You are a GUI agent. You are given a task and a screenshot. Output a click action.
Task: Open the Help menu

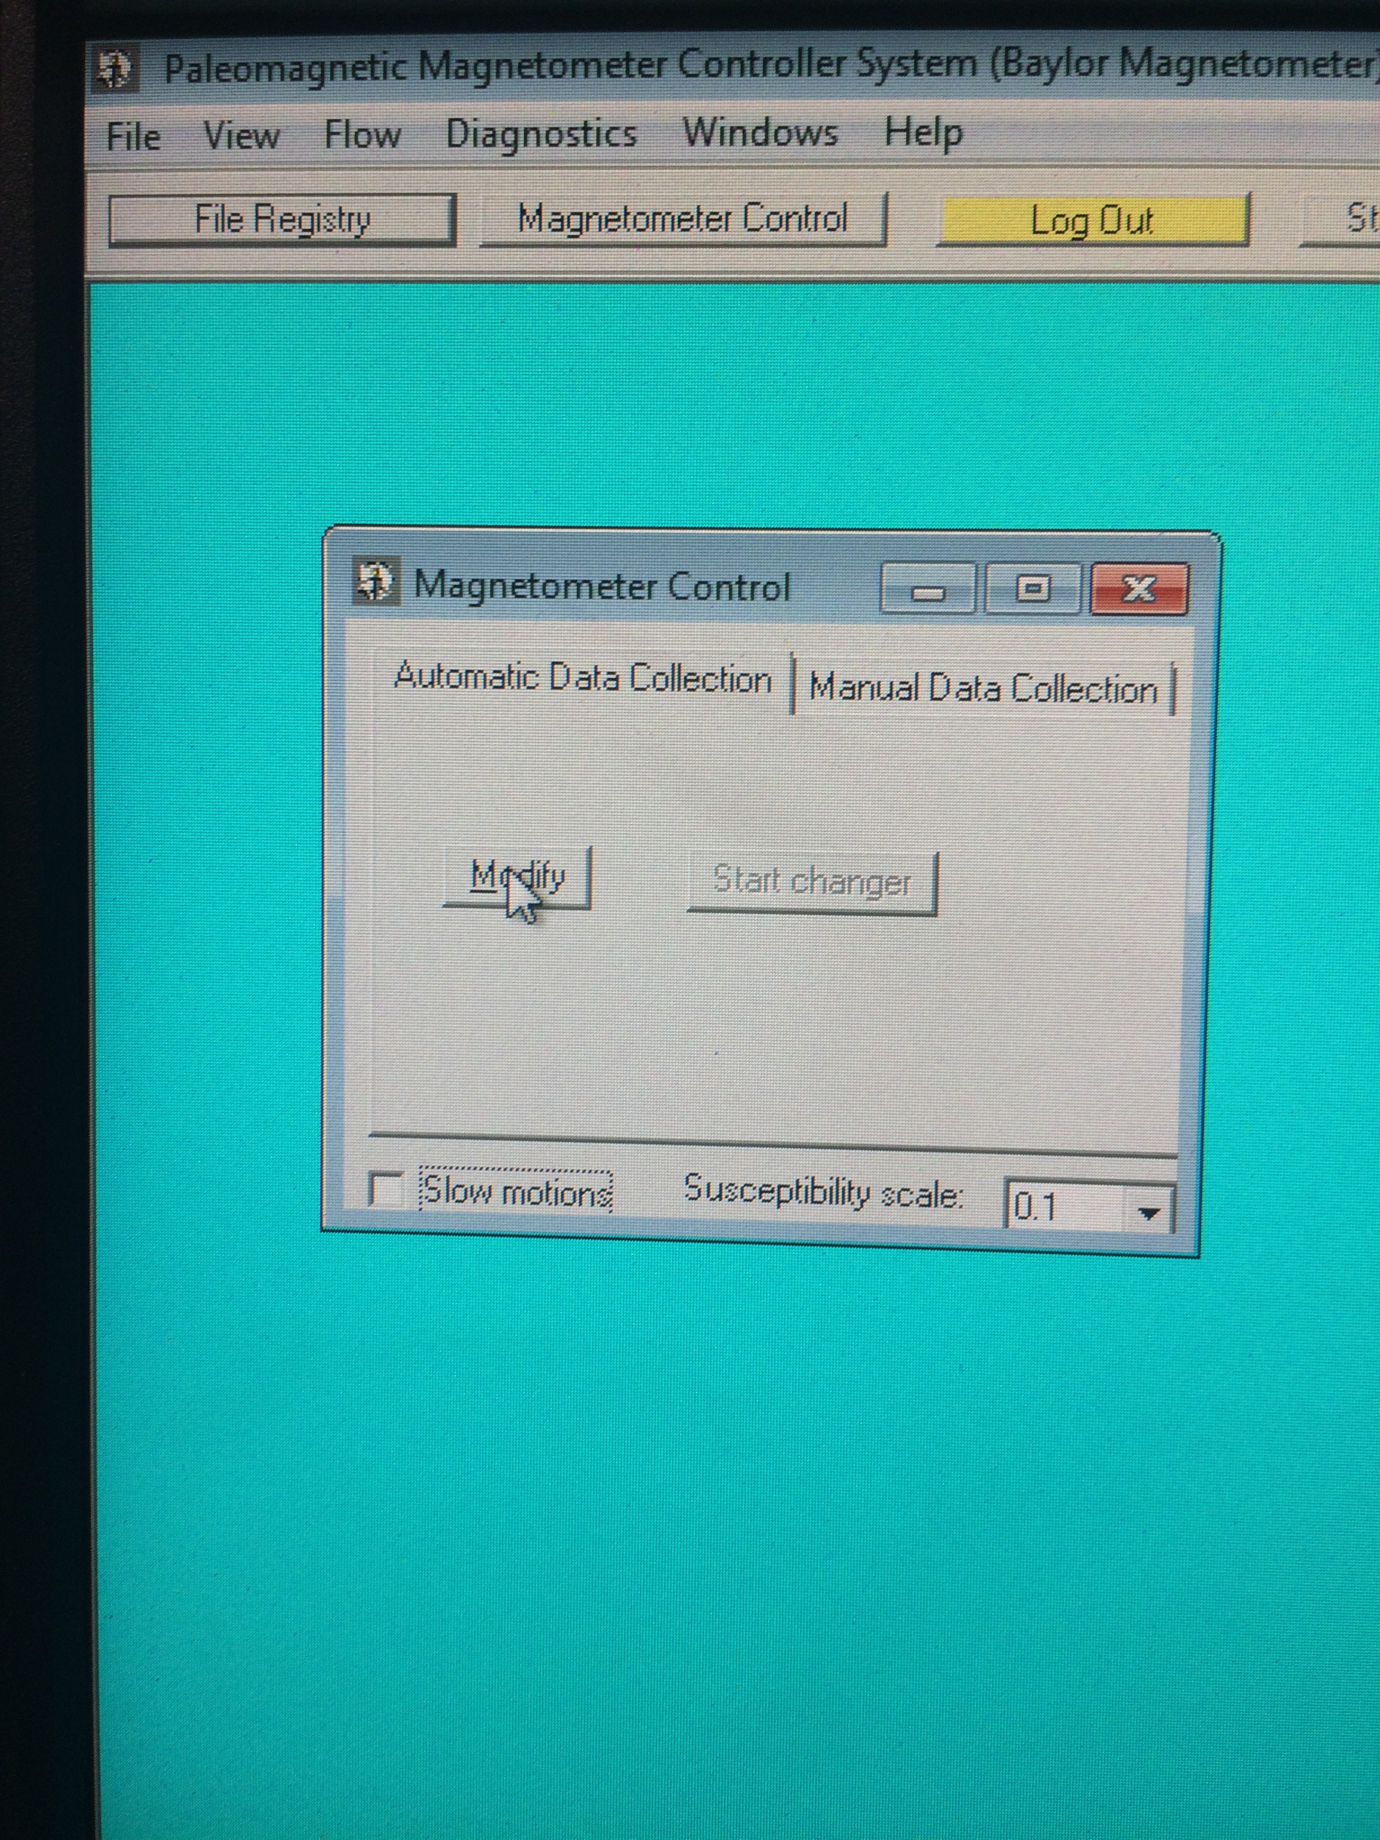(923, 133)
